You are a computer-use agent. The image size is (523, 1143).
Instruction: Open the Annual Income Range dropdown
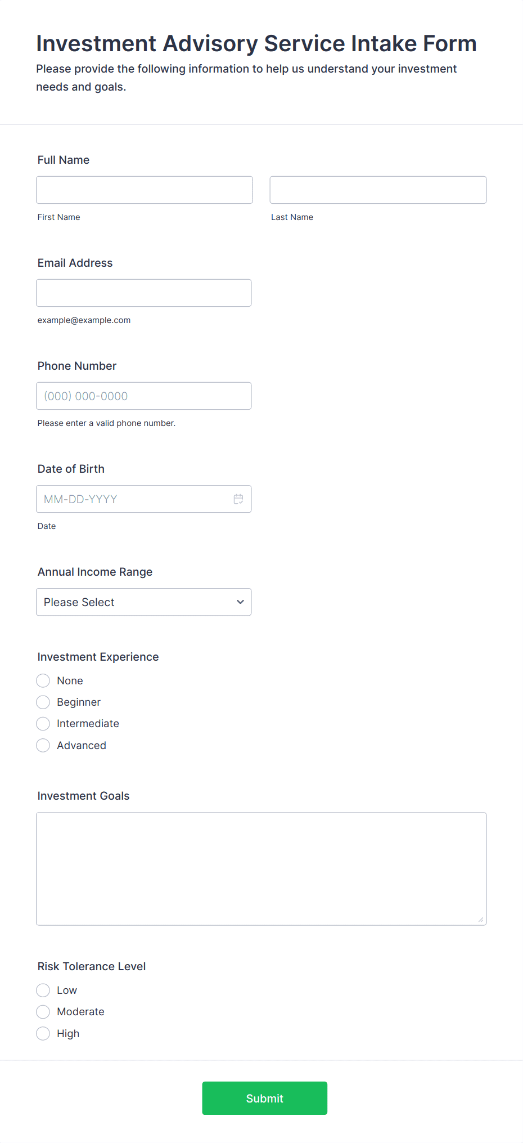pos(143,602)
